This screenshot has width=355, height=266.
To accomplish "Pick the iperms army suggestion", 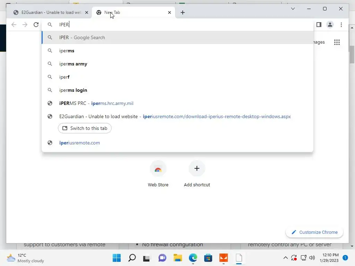I will [x=177, y=64].
